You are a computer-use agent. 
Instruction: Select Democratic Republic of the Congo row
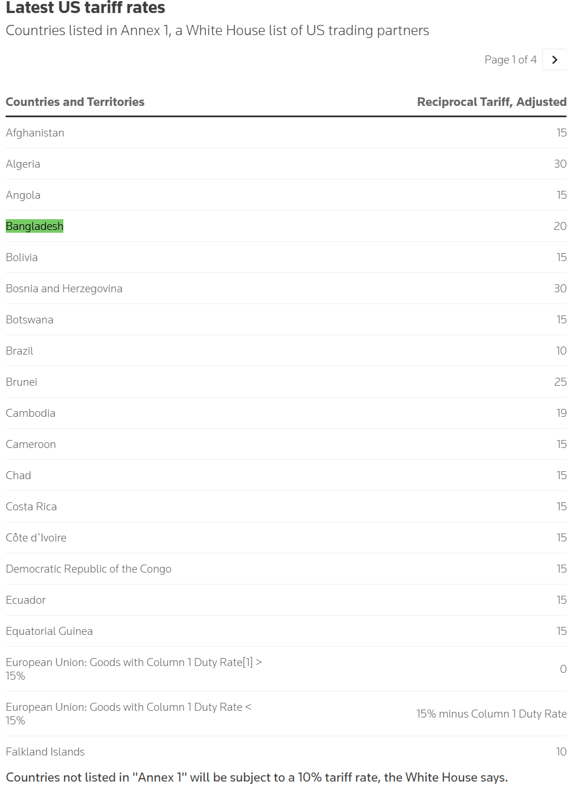(286, 569)
